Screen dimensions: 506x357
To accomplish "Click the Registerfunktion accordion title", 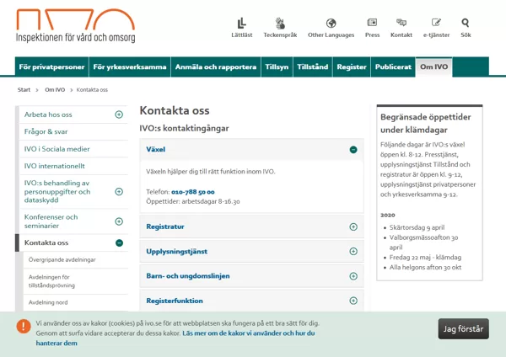I will tap(175, 301).
